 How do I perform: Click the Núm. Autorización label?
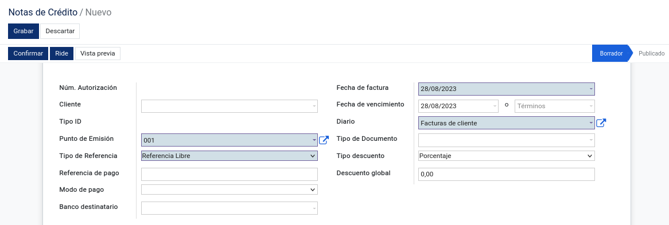88,88
